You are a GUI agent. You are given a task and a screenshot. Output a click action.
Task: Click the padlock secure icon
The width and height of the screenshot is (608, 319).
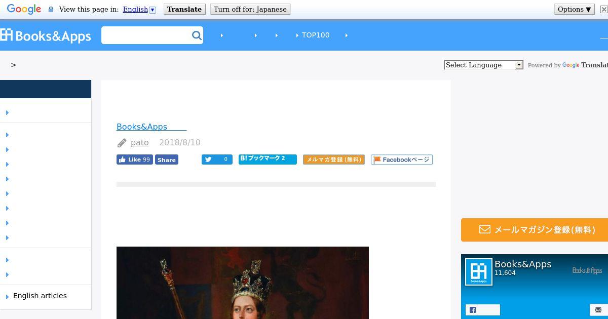point(51,9)
